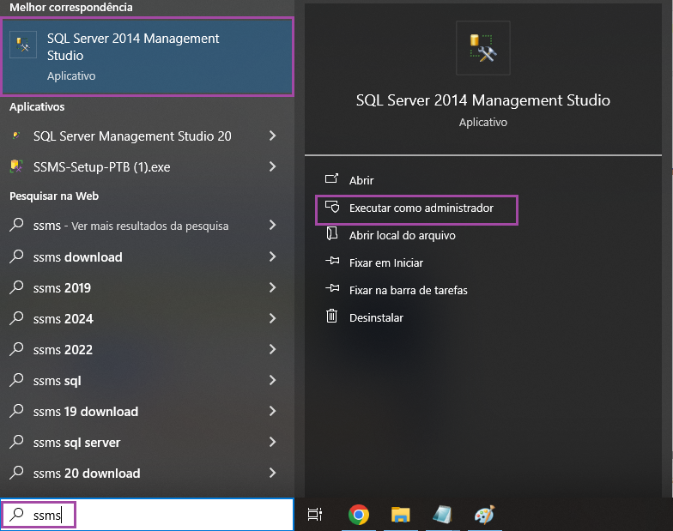This screenshot has width=673, height=531.
Task: Open File Explorer from the taskbar
Action: click(400, 515)
